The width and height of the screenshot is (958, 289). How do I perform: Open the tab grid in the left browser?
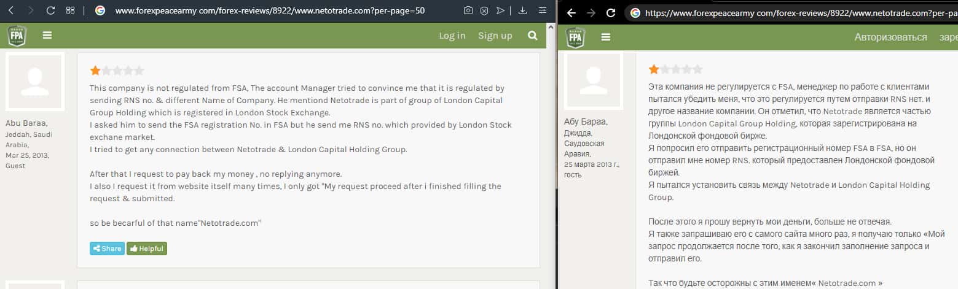click(x=70, y=10)
